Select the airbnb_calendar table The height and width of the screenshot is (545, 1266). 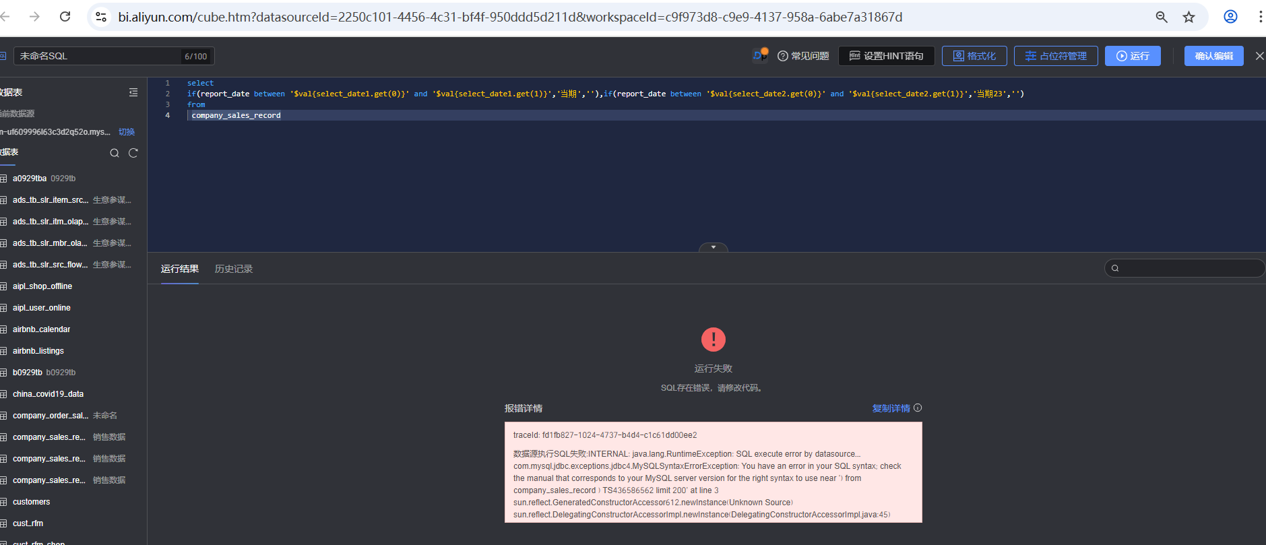tap(41, 329)
